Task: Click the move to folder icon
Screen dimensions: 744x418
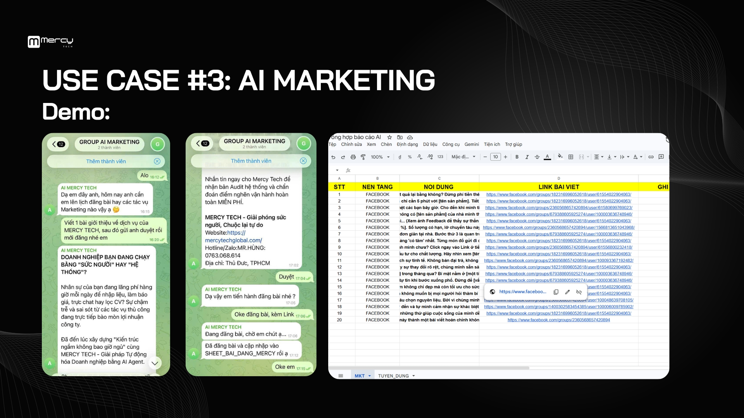Action: pos(400,137)
